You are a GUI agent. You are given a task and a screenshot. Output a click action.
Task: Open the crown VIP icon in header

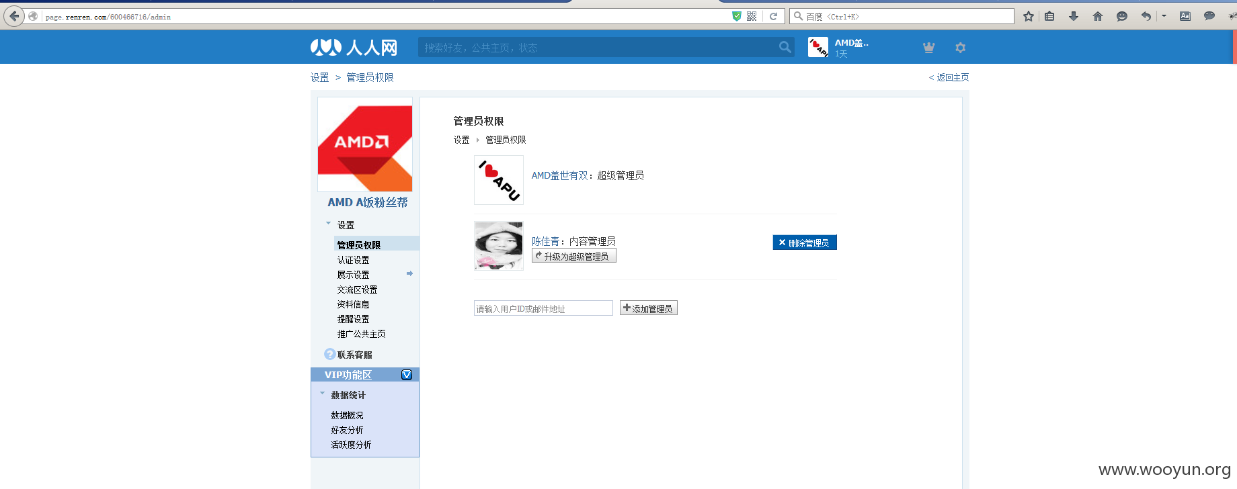928,47
